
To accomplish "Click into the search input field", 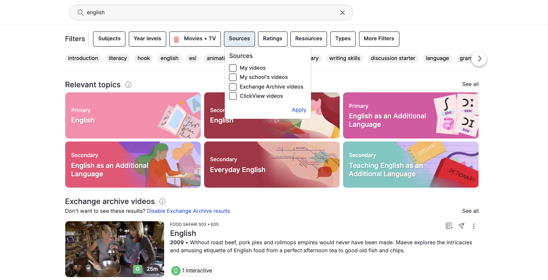I will point(210,13).
